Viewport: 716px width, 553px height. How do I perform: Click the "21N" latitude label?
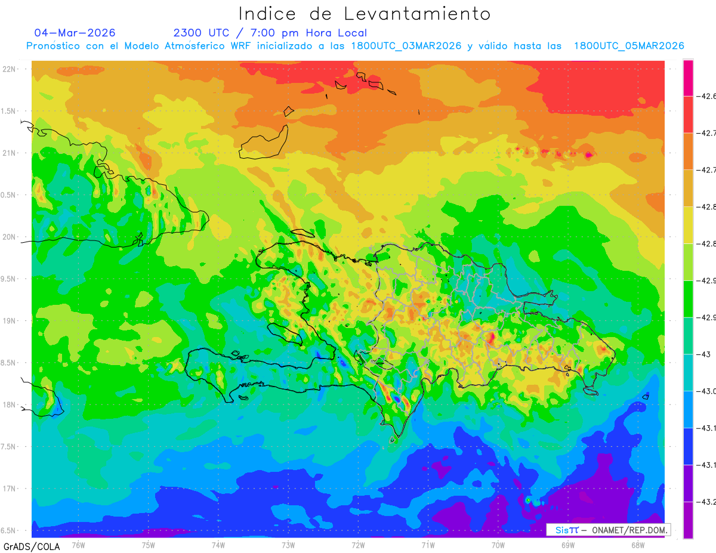point(10,153)
